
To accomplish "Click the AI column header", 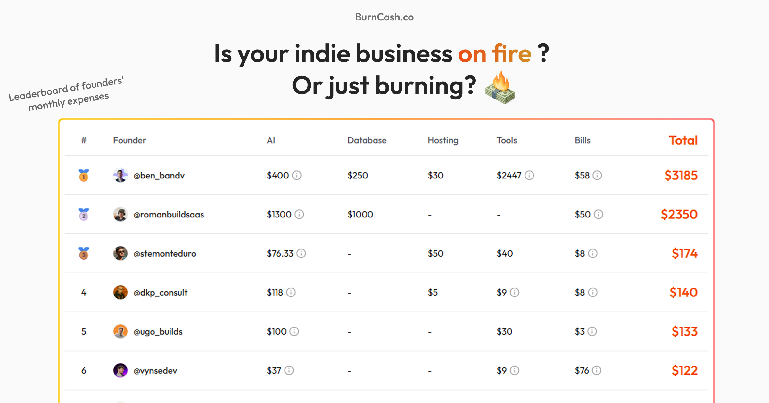I will pos(271,140).
